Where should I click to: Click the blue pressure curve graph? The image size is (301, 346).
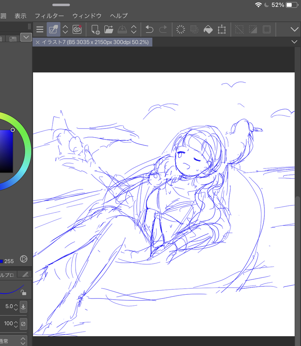pos(12,289)
